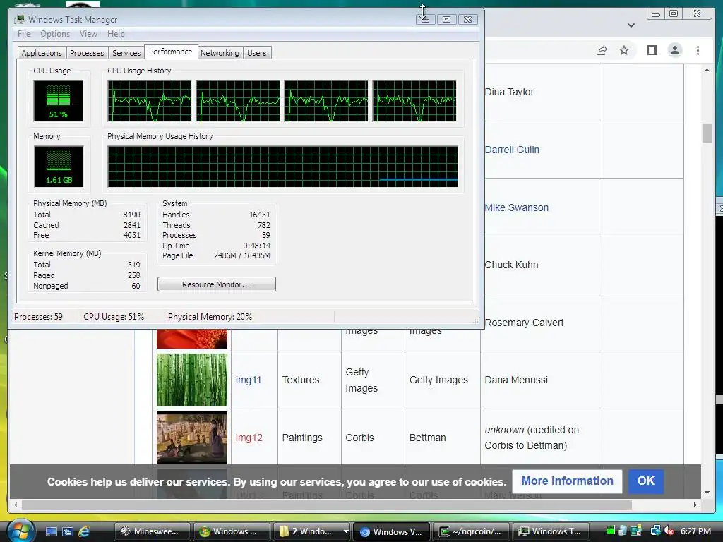Click the bamboo img11 thumbnail
This screenshot has height=542, width=723.
point(192,380)
